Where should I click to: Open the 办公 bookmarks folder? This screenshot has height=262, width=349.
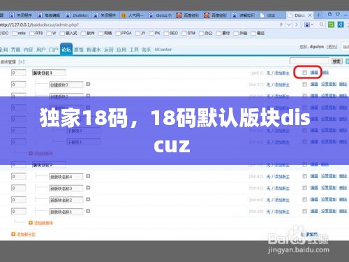click(x=206, y=34)
